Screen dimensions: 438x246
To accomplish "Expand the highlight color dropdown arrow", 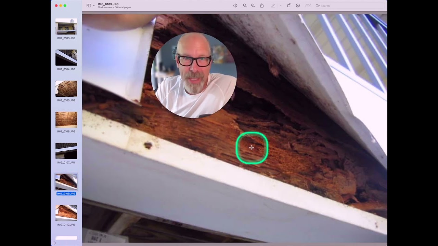I will pyautogui.click(x=280, y=6).
